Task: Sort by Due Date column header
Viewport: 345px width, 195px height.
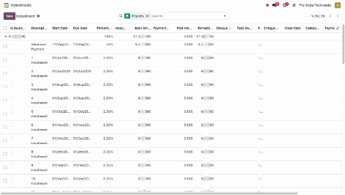Action: coord(80,28)
